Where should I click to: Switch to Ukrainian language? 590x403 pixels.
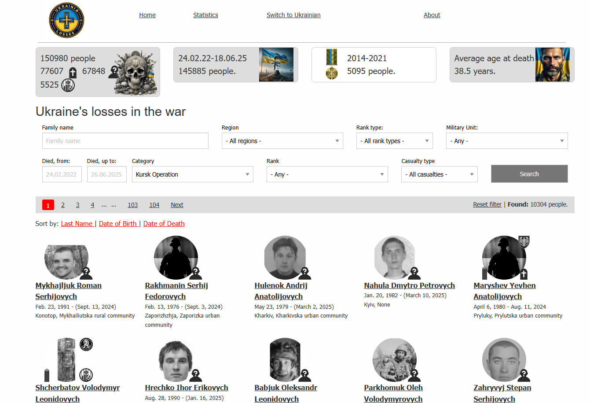point(293,15)
